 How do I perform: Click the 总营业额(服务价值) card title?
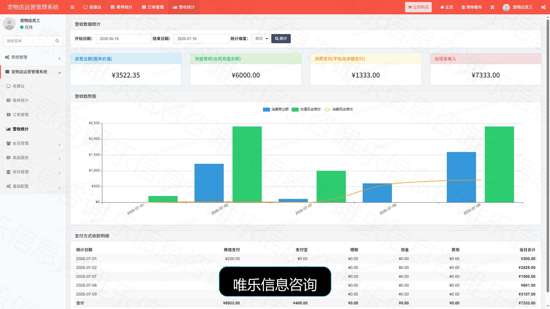point(93,59)
